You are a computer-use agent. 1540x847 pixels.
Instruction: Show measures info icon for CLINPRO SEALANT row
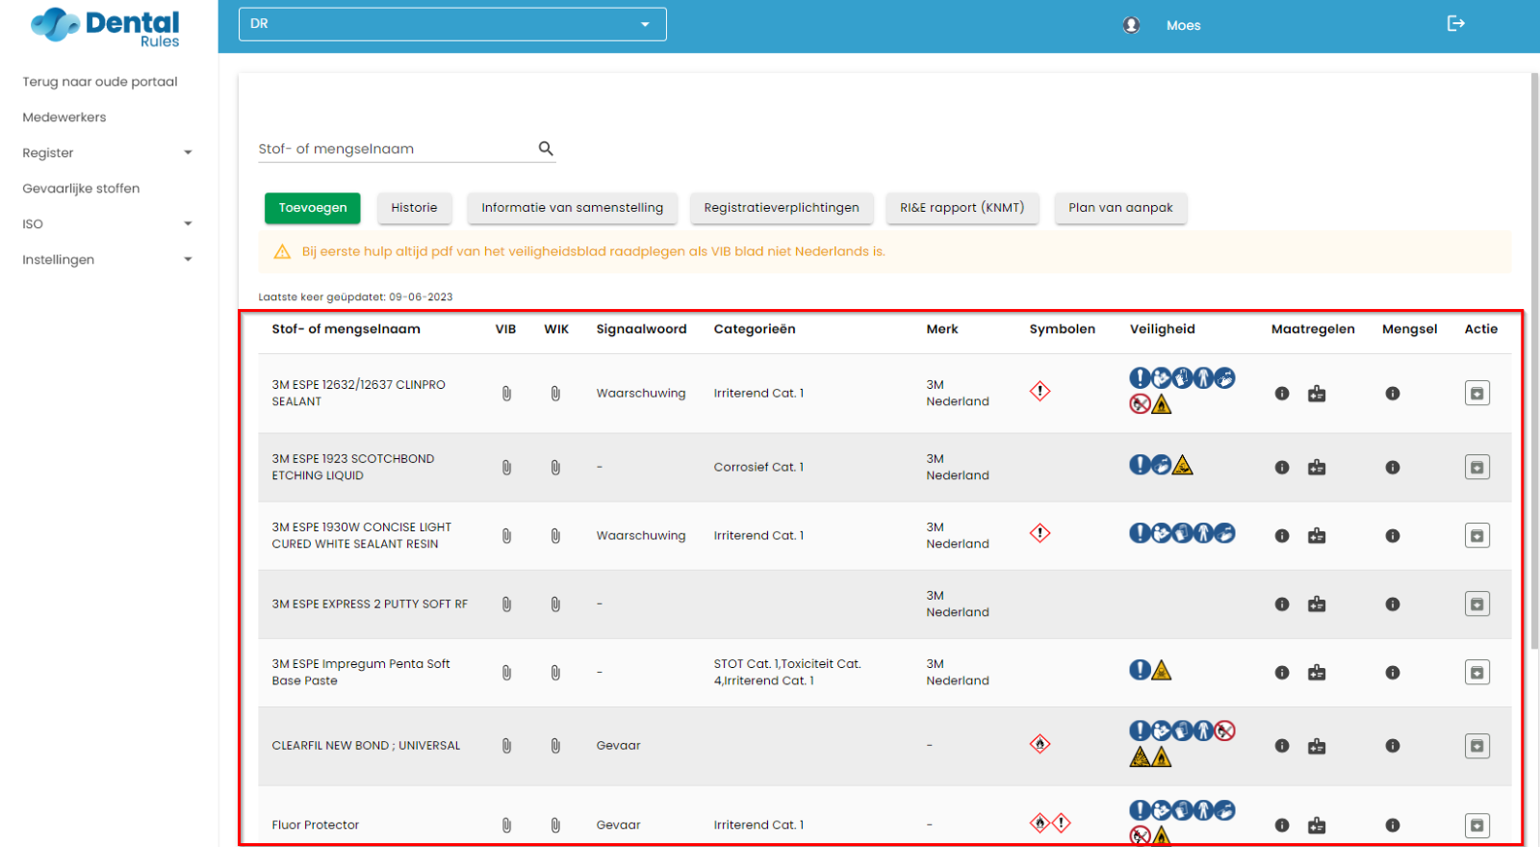tap(1282, 394)
